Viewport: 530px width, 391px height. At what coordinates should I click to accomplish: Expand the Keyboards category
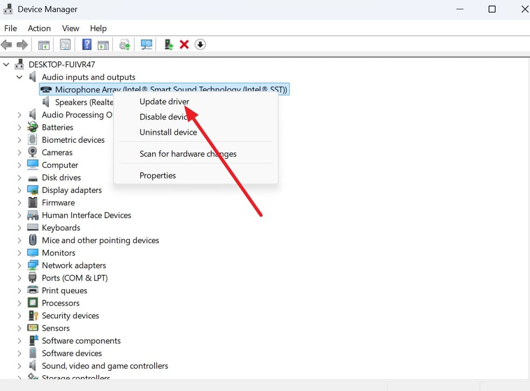(x=19, y=228)
